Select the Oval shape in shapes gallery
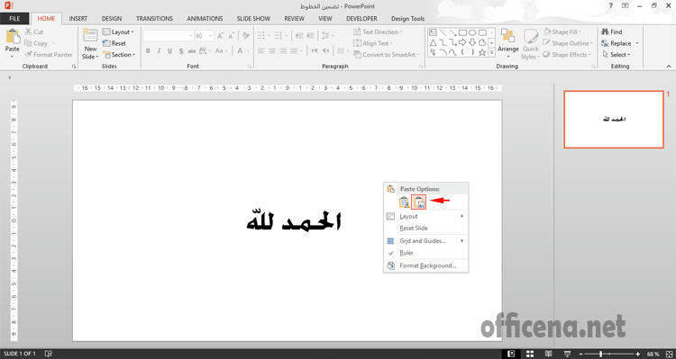Viewport: 676px width, 359px height. pos(472,32)
